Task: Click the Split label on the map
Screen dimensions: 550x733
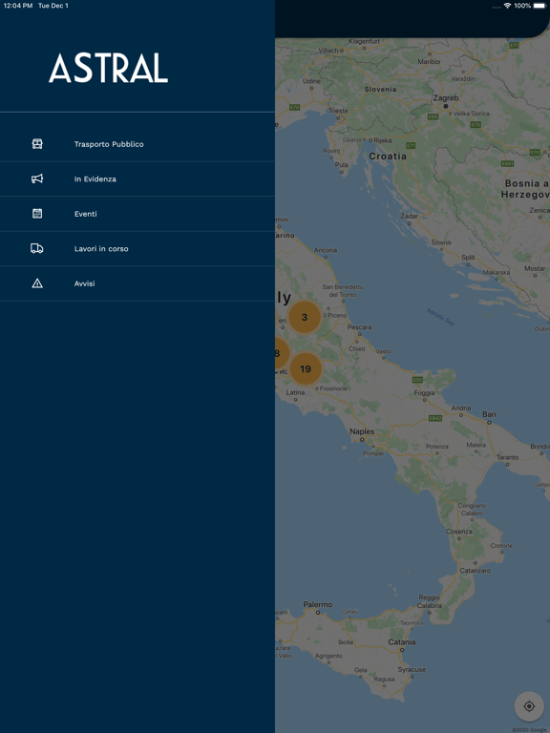Action: pos(468,258)
